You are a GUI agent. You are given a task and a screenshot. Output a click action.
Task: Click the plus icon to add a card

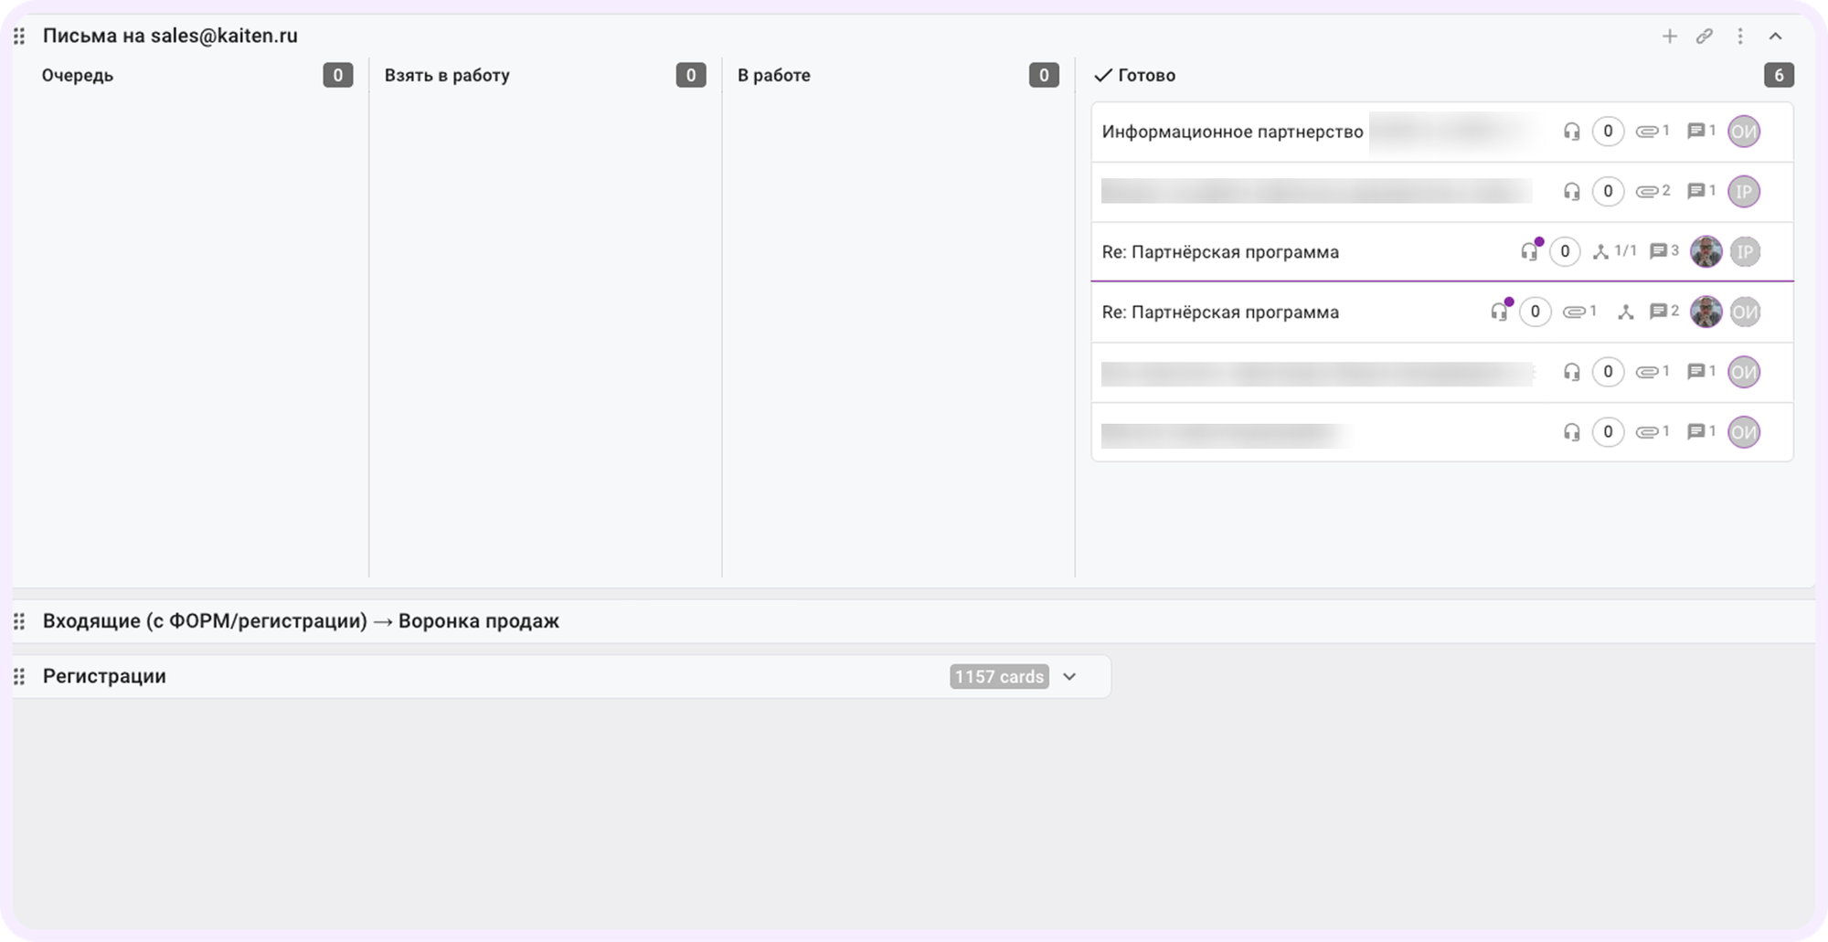1669,37
